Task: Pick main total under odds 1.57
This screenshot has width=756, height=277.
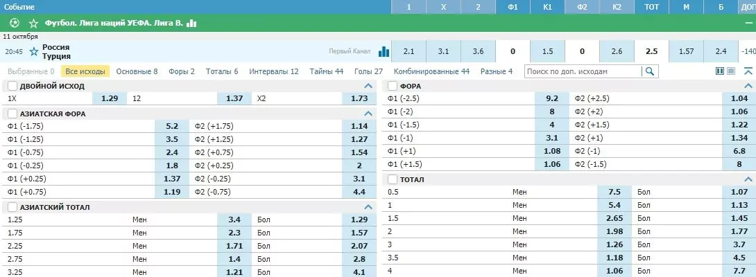Action: tap(686, 51)
